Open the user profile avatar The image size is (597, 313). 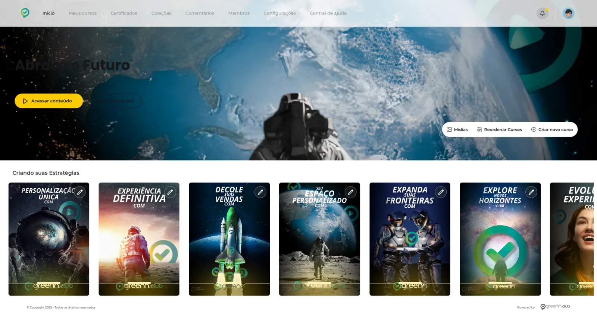click(568, 13)
